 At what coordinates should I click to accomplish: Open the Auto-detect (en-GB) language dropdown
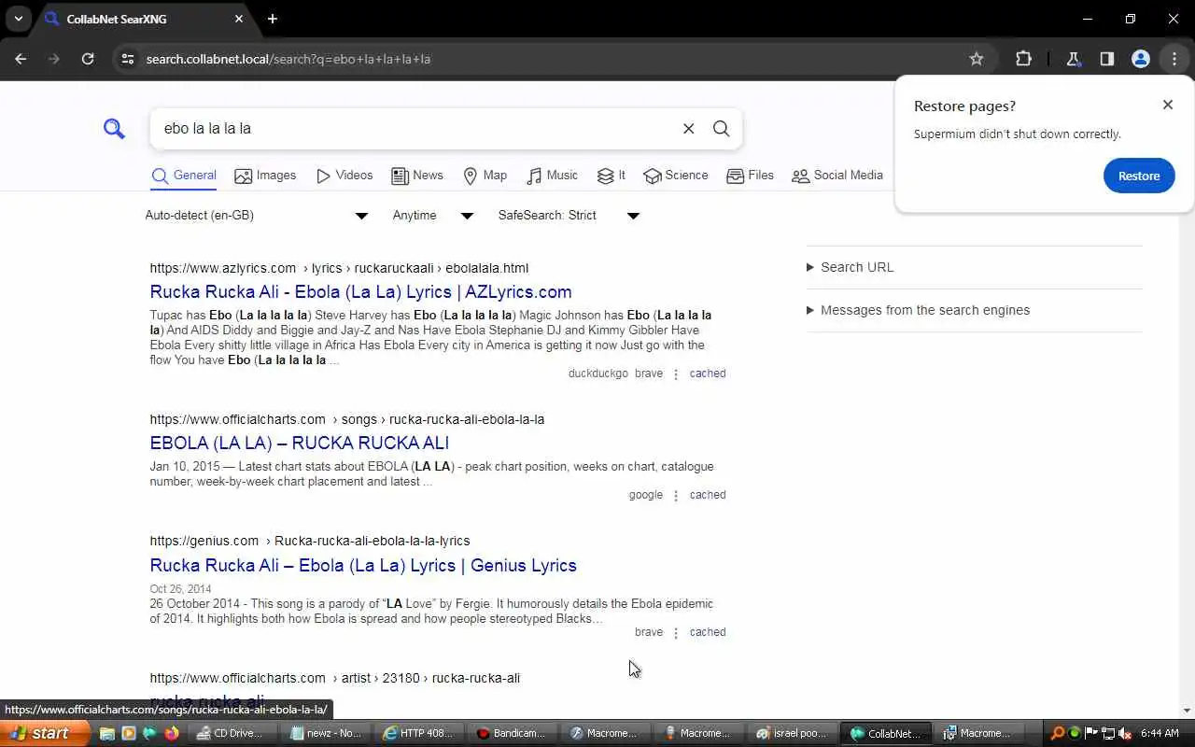point(257,216)
